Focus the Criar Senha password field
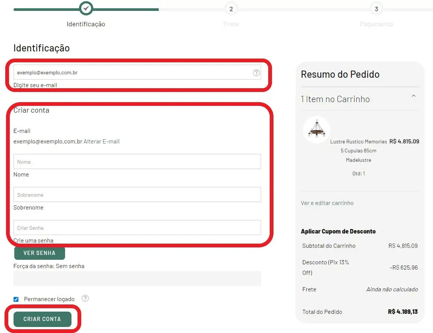This screenshot has width=433, height=333. [x=137, y=228]
